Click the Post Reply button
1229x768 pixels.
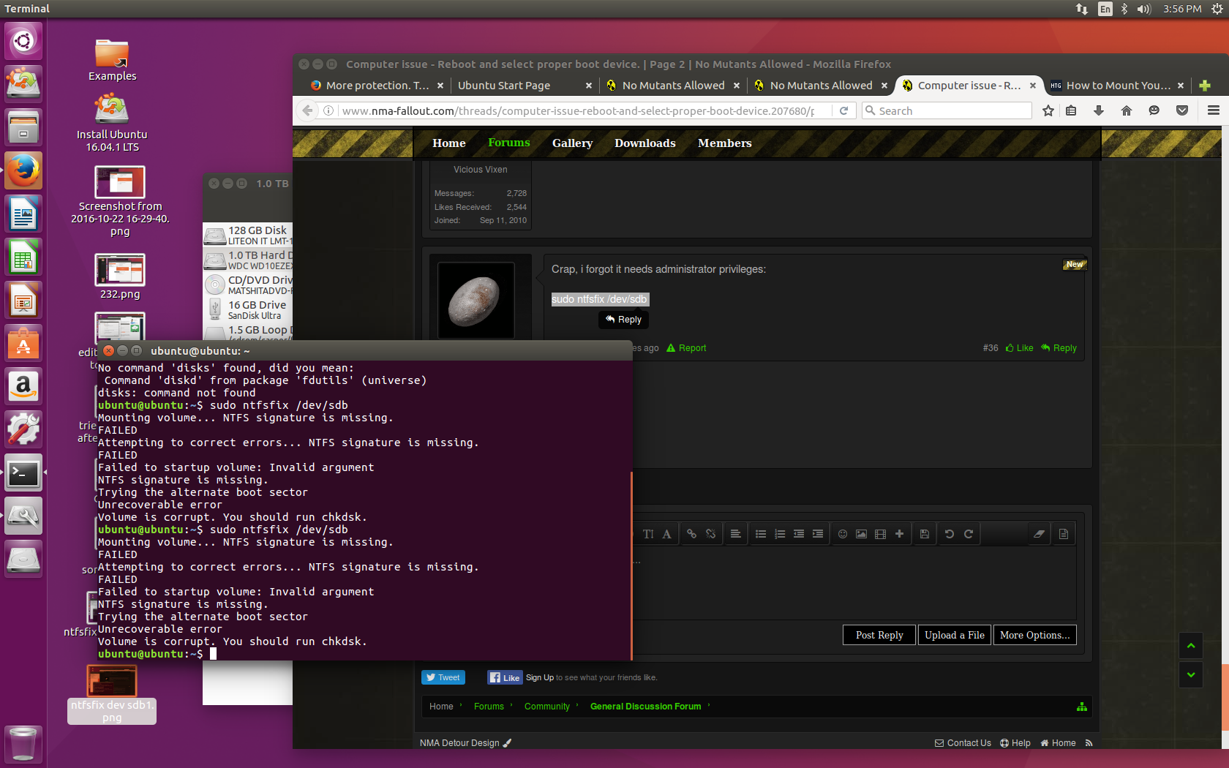tap(879, 635)
